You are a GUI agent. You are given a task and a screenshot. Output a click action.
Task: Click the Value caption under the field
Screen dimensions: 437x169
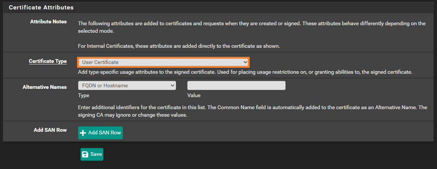tap(194, 96)
